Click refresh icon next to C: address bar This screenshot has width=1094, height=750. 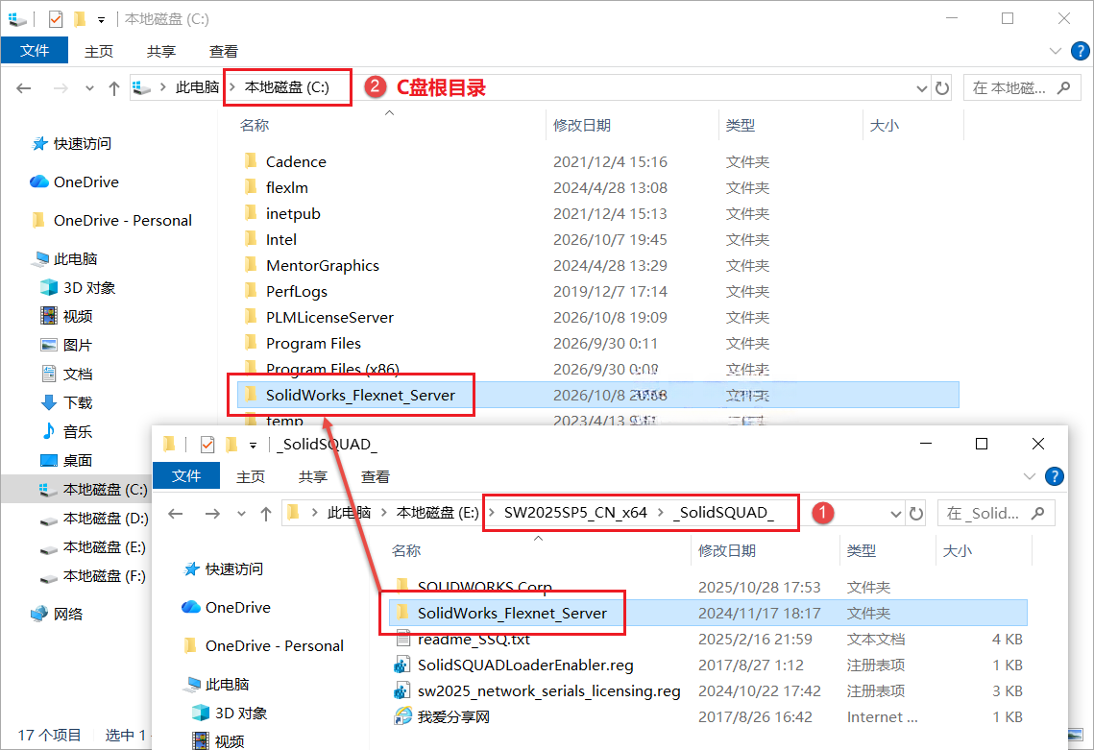[x=942, y=88]
